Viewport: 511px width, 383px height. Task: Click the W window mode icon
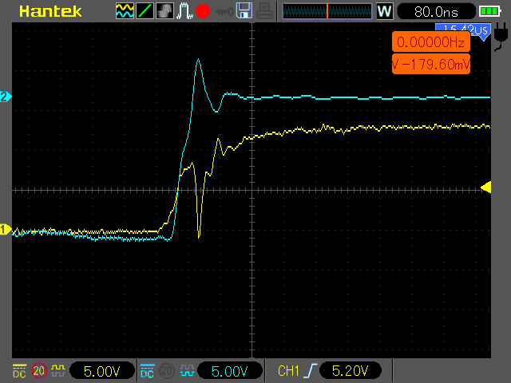(385, 11)
